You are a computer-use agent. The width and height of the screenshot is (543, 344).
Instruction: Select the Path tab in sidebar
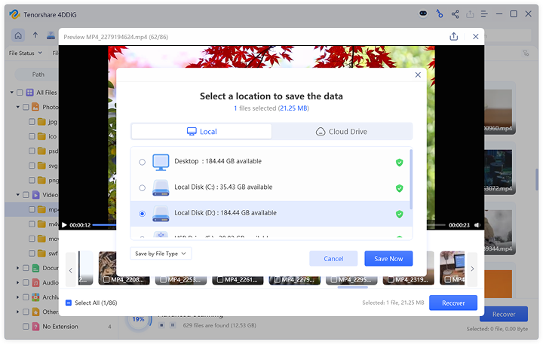[x=38, y=75]
